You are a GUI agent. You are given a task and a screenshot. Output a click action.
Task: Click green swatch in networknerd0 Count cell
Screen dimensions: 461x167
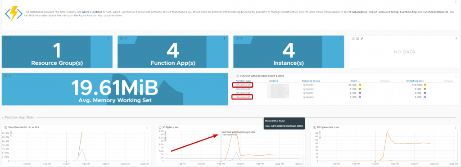tap(360, 89)
